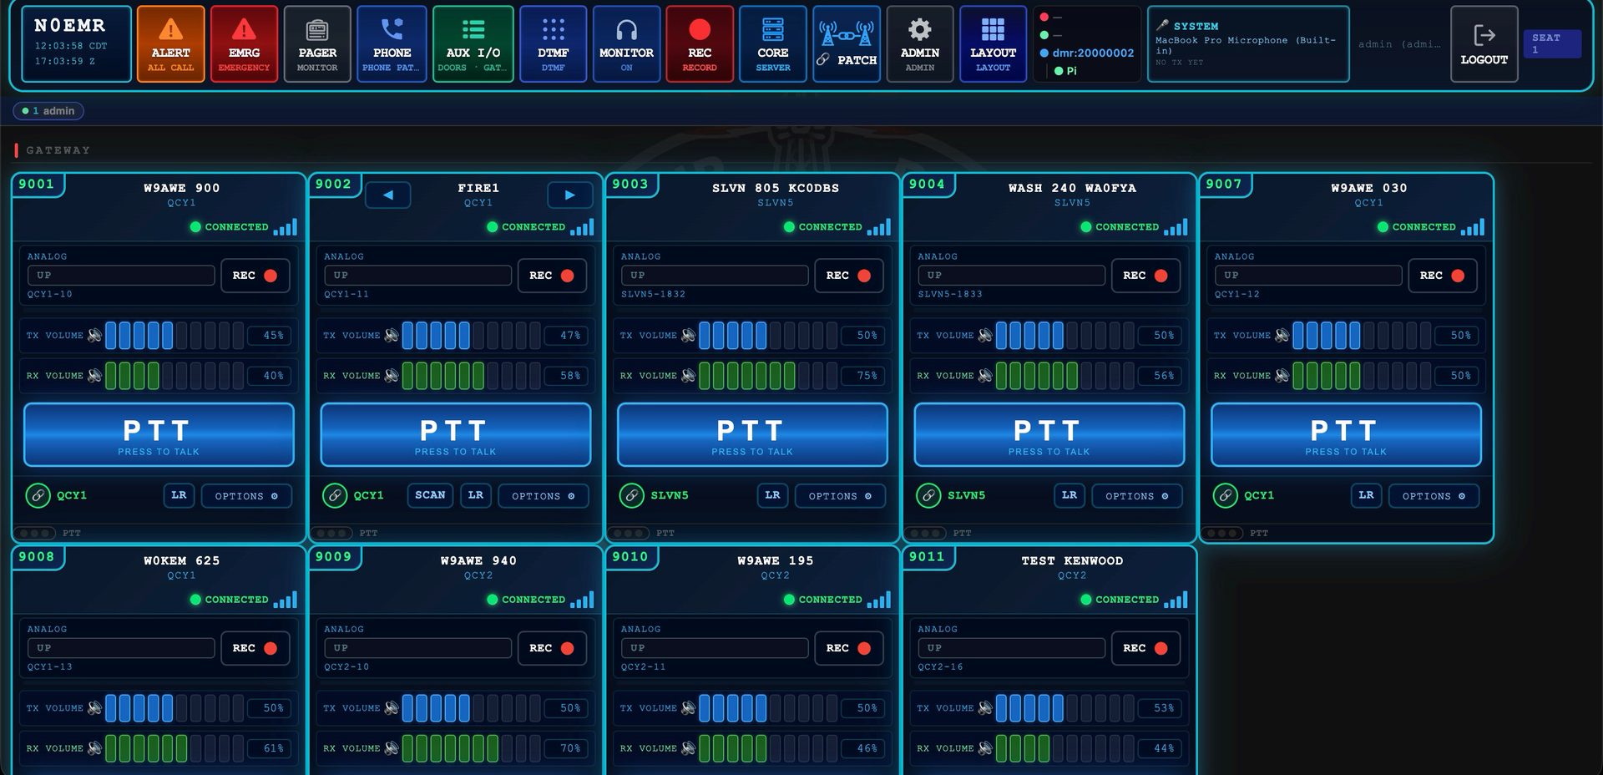The width and height of the screenshot is (1603, 775).
Task: Expand Options on channel 9004 card
Action: [1137, 496]
